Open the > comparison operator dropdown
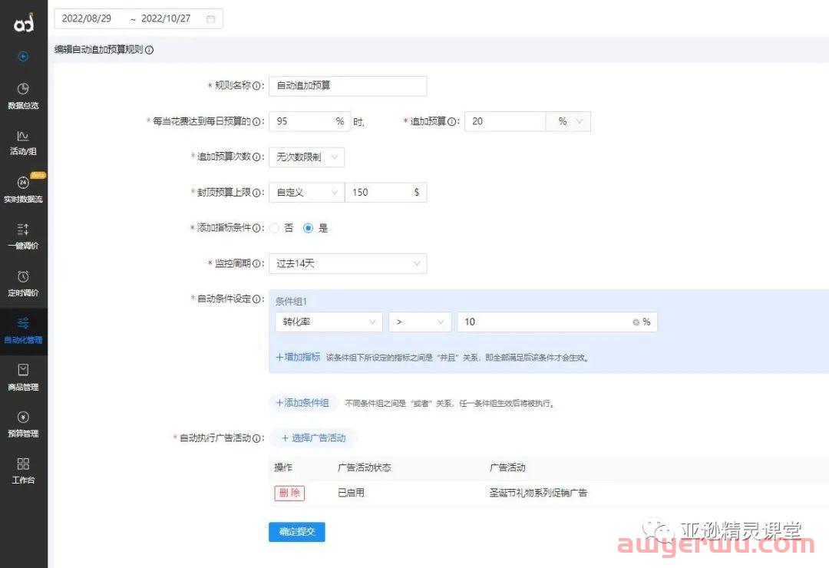Screen dimensions: 829x568 pos(420,322)
